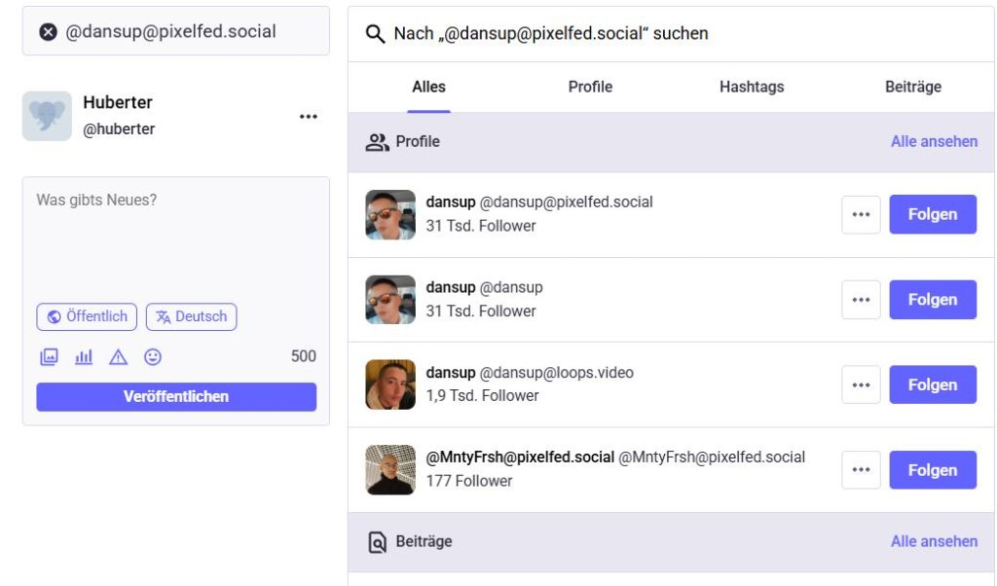Click 'Alle ansehen' in Profile section

pos(934,142)
